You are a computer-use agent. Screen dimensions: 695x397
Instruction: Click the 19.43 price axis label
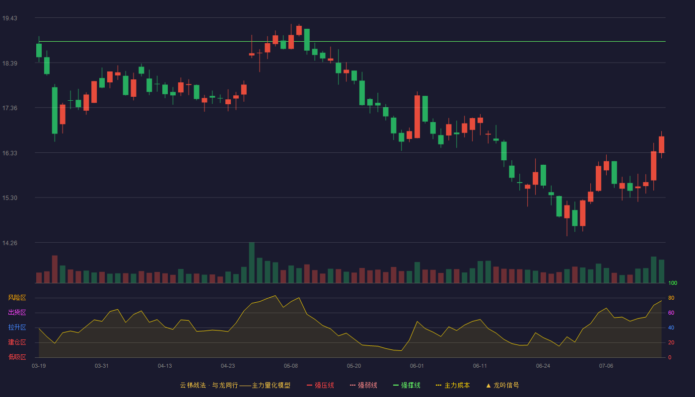coord(9,18)
